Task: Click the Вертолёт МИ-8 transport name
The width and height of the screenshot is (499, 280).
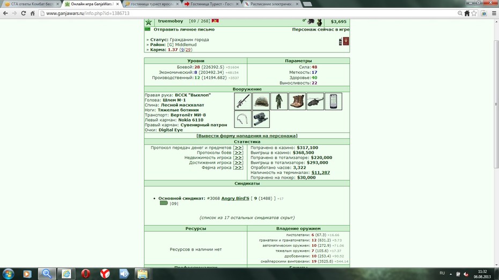Action: tap(188, 115)
